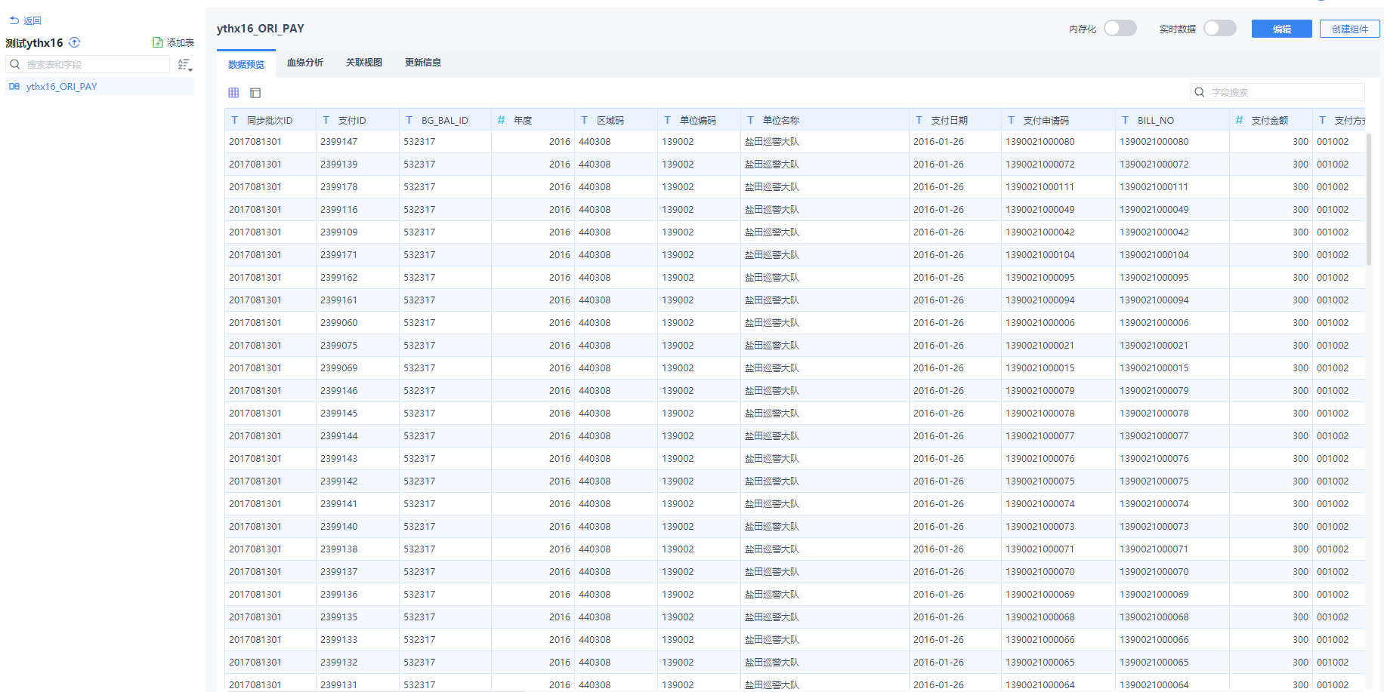Switch to the layout view icon

(255, 93)
